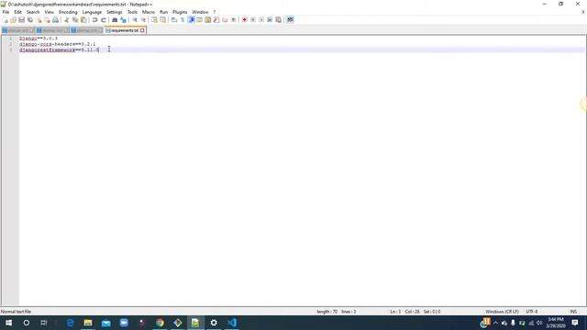Open the ? help menu
This screenshot has width=587, height=330.
coord(215,12)
